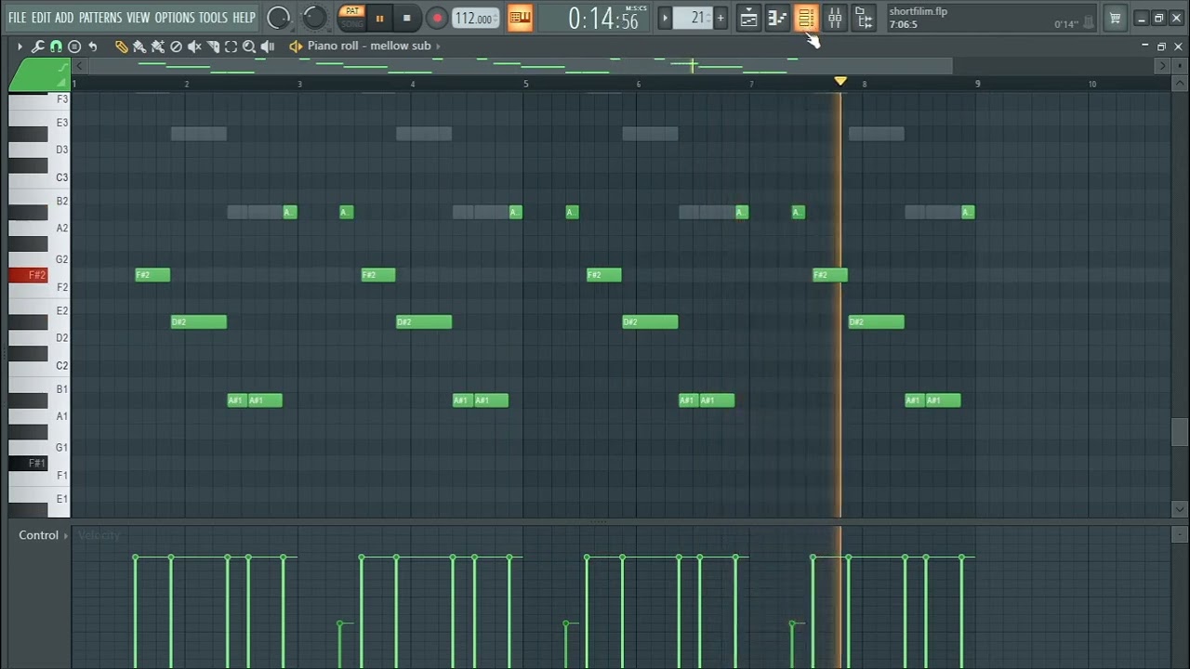This screenshot has width=1190, height=669.
Task: Open the Browser / plugin picker
Action: [864, 18]
